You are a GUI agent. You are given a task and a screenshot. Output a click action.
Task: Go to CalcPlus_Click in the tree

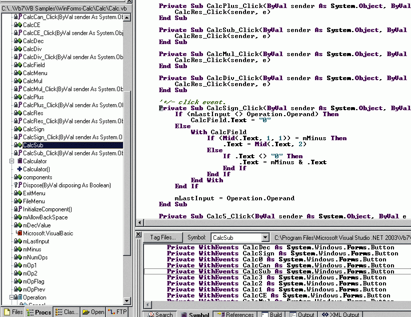[x=73, y=105]
